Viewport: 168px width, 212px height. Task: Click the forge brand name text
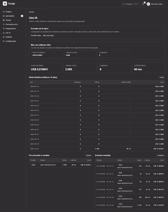pos(12,4)
